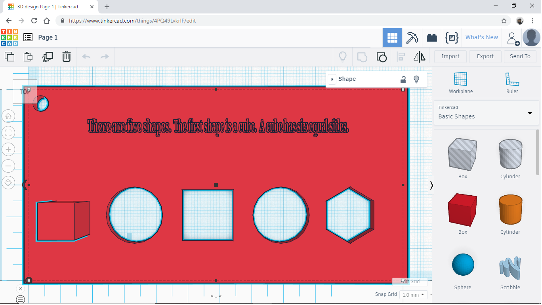Screen dimensions: 542x305
Task: Open the Align tool
Action: 401,57
